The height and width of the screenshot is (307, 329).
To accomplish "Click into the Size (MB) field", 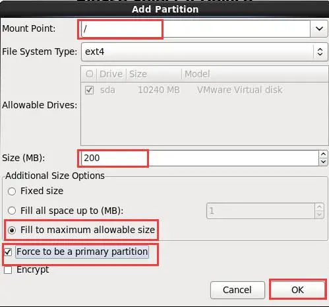I will click(x=200, y=158).
